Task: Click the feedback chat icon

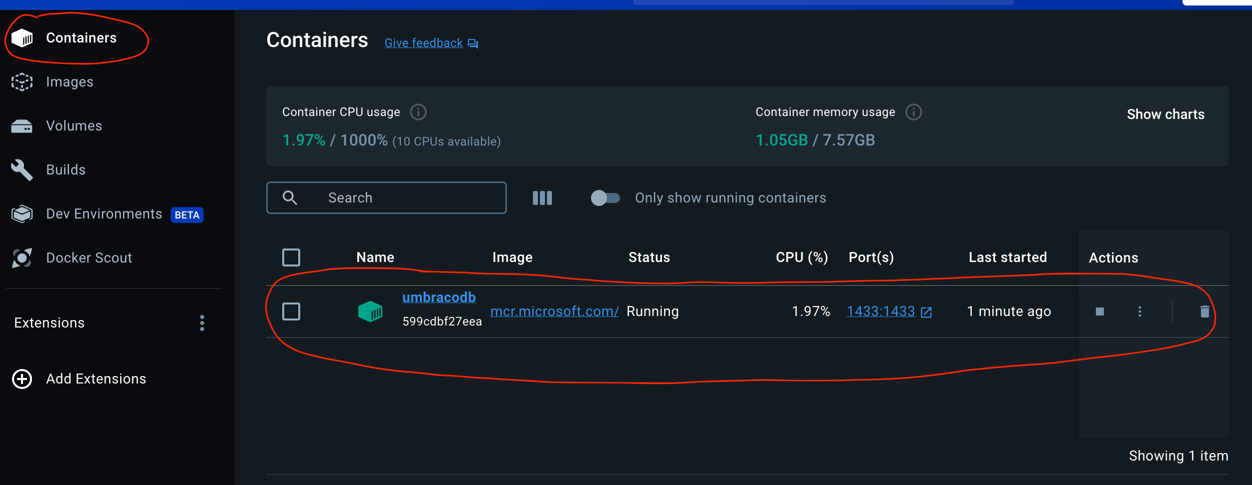Action: tap(473, 43)
